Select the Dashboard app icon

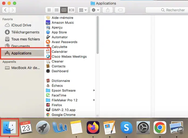click(x=48, y=71)
